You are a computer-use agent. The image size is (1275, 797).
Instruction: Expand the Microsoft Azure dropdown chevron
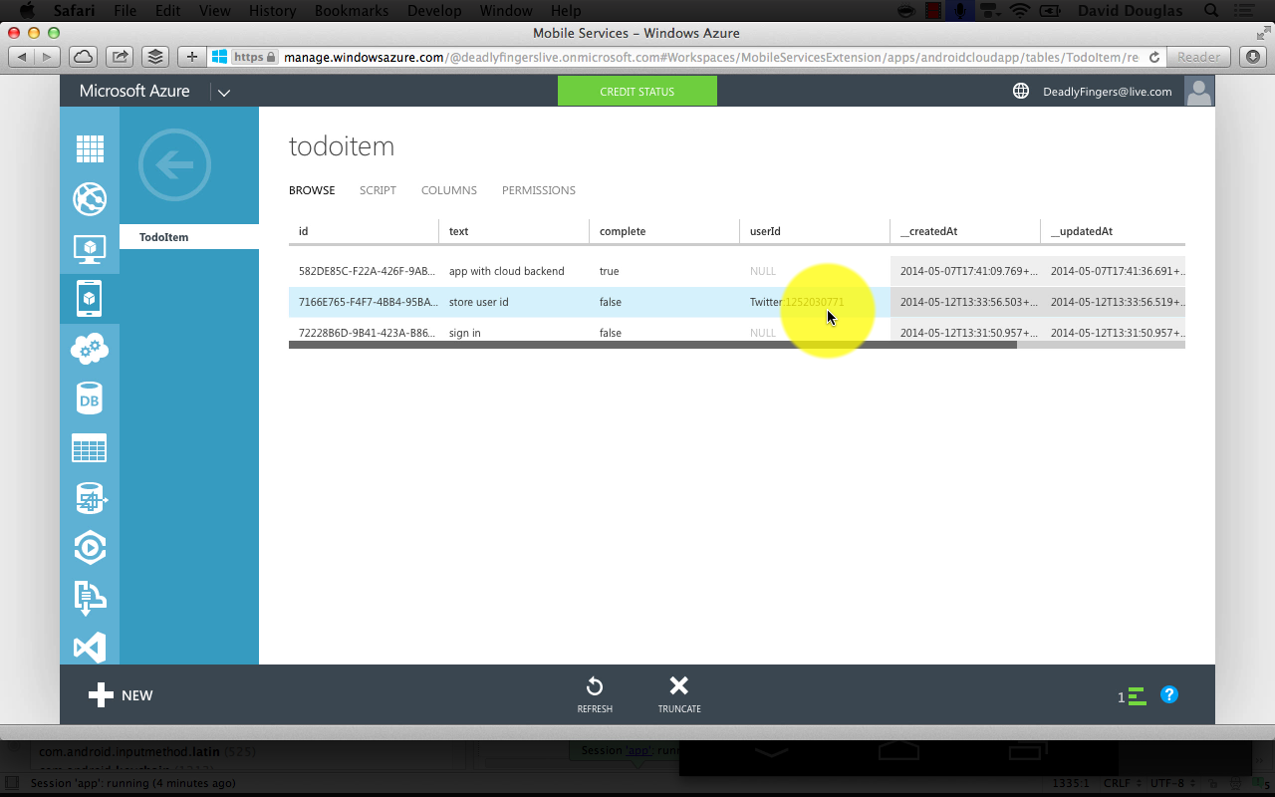[x=224, y=92]
